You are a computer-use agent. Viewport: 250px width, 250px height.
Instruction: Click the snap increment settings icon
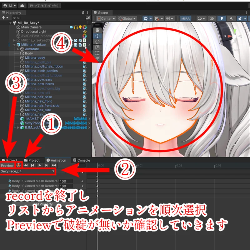click(x=167, y=18)
